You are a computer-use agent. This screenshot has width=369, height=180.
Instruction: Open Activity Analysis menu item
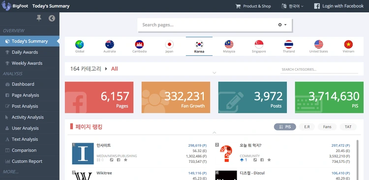[30, 117]
